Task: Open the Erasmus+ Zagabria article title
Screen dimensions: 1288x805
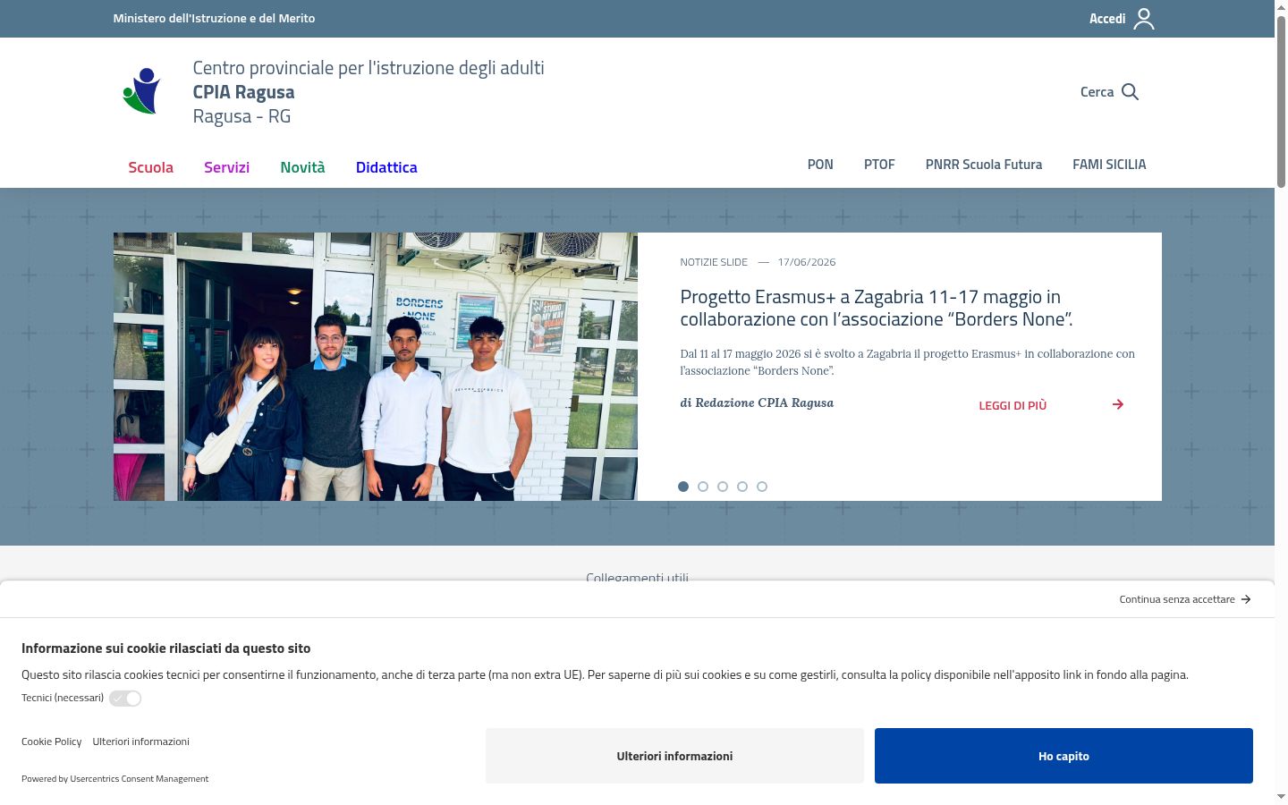Action: point(877,308)
